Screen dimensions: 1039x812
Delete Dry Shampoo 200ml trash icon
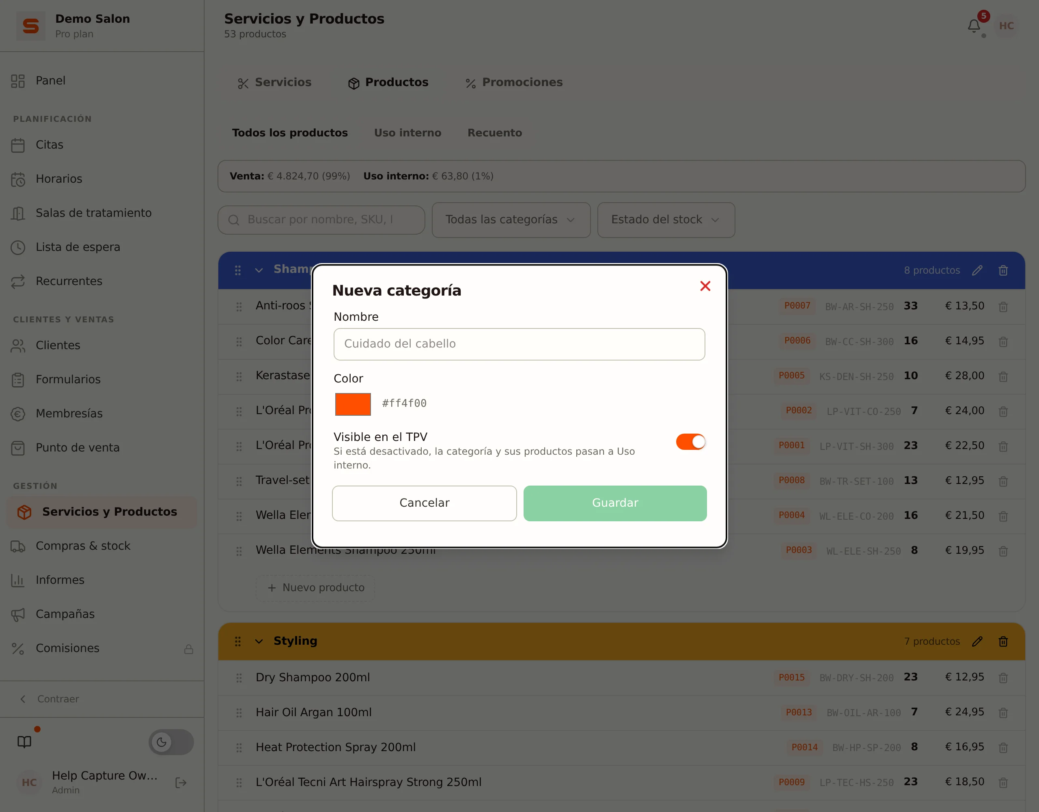(x=1003, y=677)
